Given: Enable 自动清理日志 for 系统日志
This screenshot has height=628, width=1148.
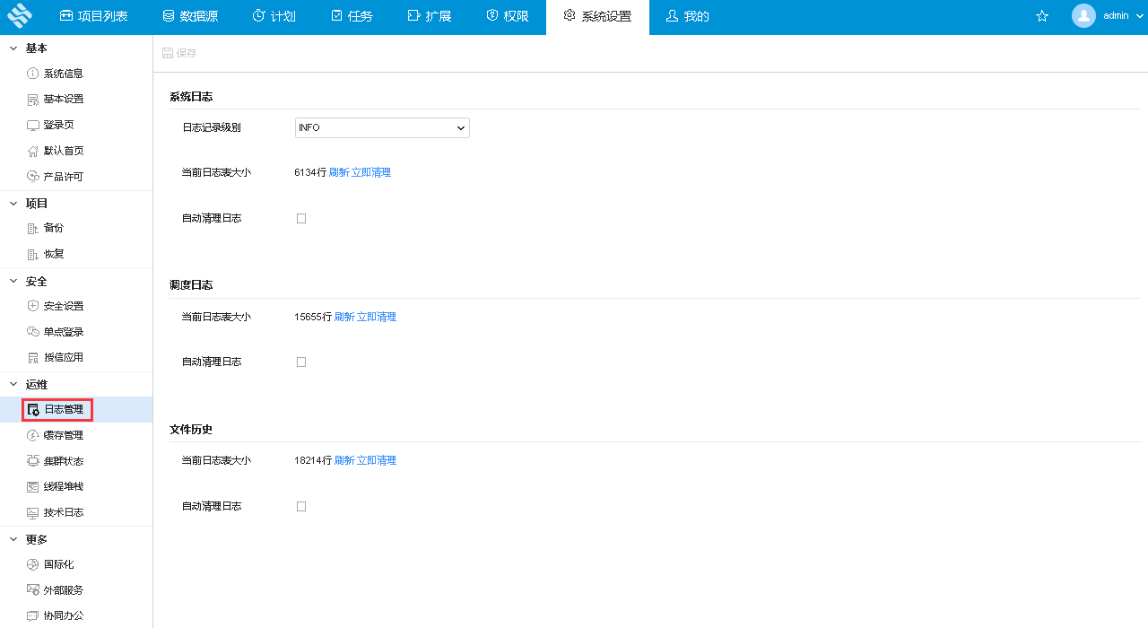Looking at the screenshot, I should (301, 218).
